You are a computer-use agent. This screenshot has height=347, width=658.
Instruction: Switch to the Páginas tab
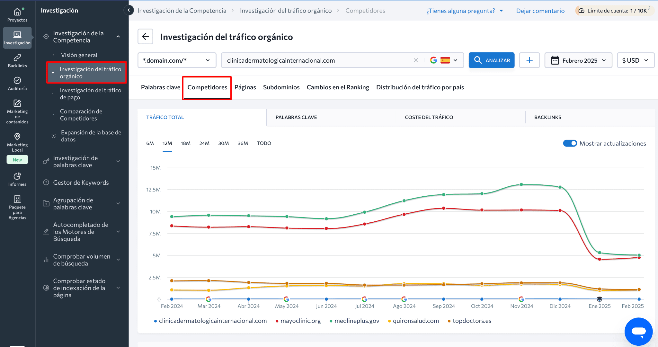(245, 87)
